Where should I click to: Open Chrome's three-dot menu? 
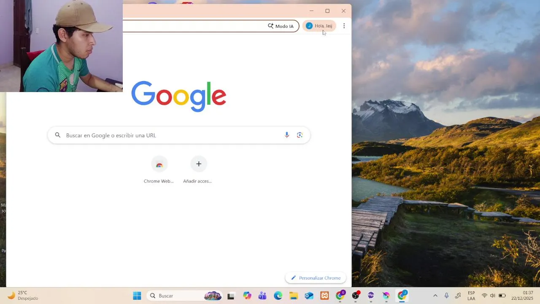344,26
